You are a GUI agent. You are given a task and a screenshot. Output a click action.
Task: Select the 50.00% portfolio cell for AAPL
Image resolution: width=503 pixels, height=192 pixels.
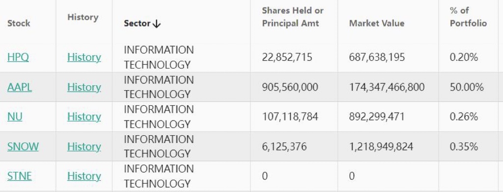(467, 87)
